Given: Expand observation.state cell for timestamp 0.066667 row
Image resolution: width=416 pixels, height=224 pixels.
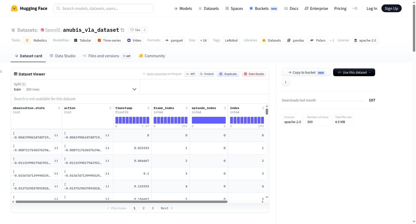Looking at the screenshot, I should pos(56,161).
